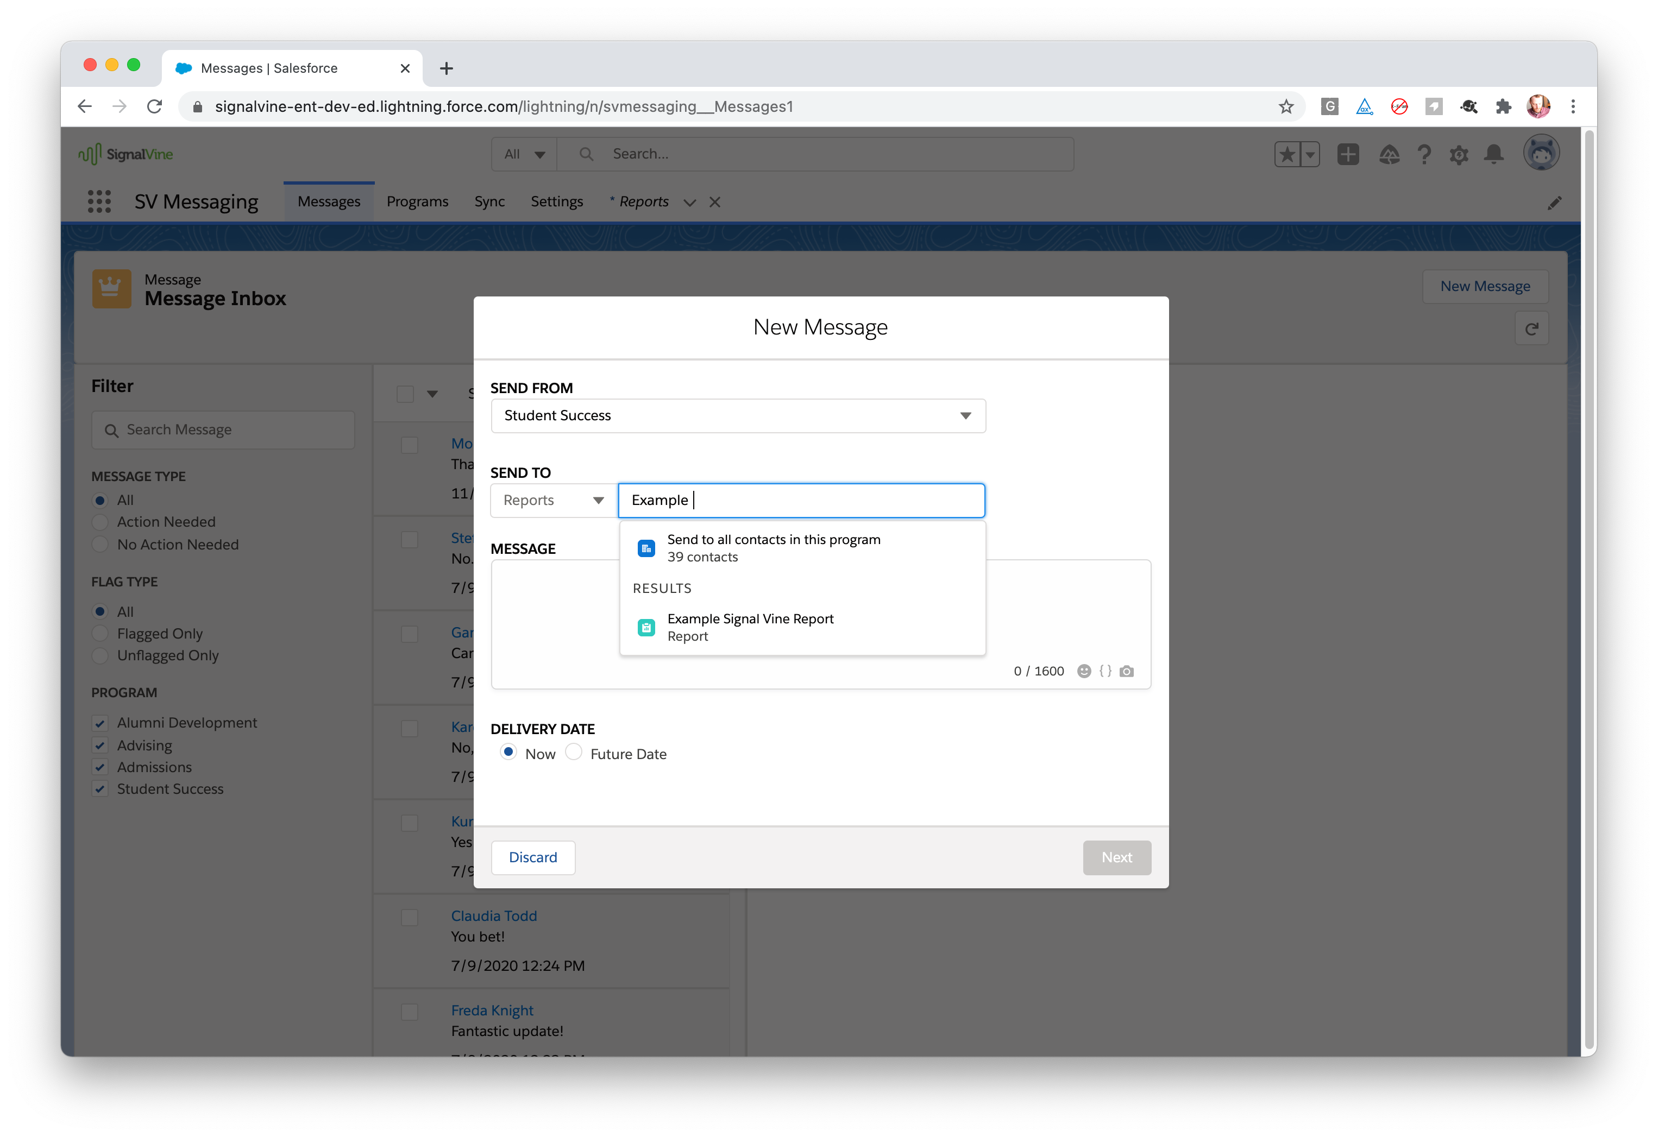Click the SignalVine logo
This screenshot has height=1137, width=1658.
tap(125, 154)
